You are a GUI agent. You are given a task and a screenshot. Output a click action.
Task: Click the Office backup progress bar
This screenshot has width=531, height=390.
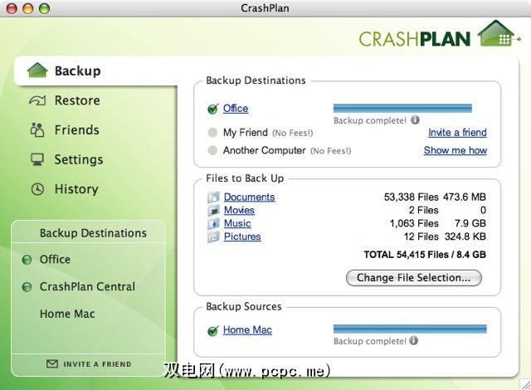[x=402, y=109]
